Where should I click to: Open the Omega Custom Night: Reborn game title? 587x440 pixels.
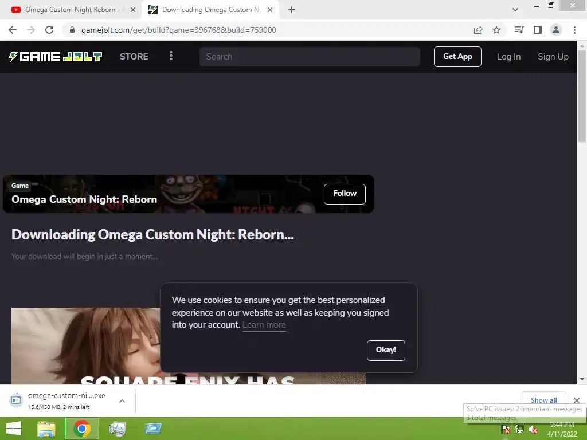click(x=84, y=199)
